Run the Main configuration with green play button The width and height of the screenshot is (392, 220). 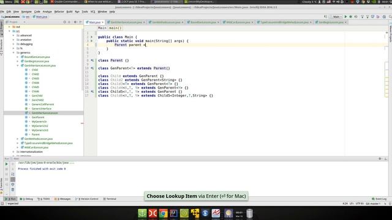[x=345, y=16]
